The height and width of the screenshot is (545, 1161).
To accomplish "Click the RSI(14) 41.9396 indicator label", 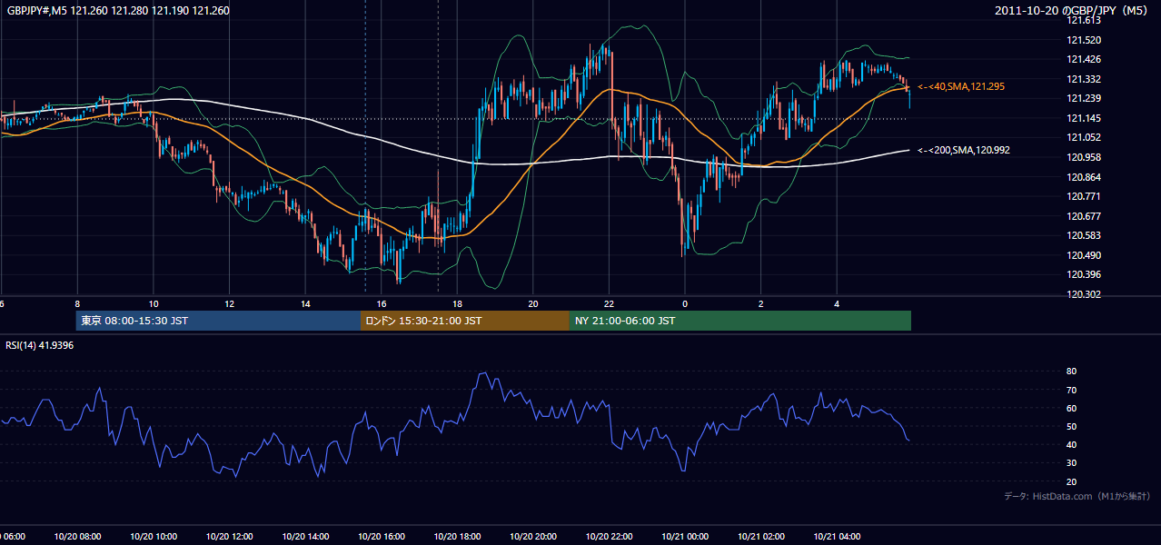I will (40, 345).
